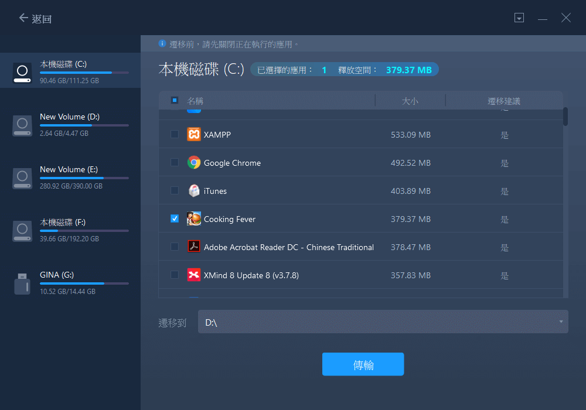Open the 遷移到 destination drive dropdown
The image size is (586, 410).
coord(383,322)
